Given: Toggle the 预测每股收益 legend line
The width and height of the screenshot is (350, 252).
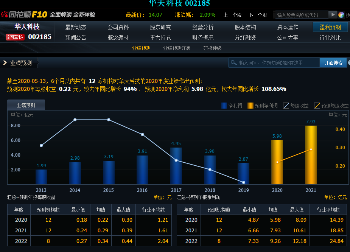Looking at the screenshot, I should 331,106.
